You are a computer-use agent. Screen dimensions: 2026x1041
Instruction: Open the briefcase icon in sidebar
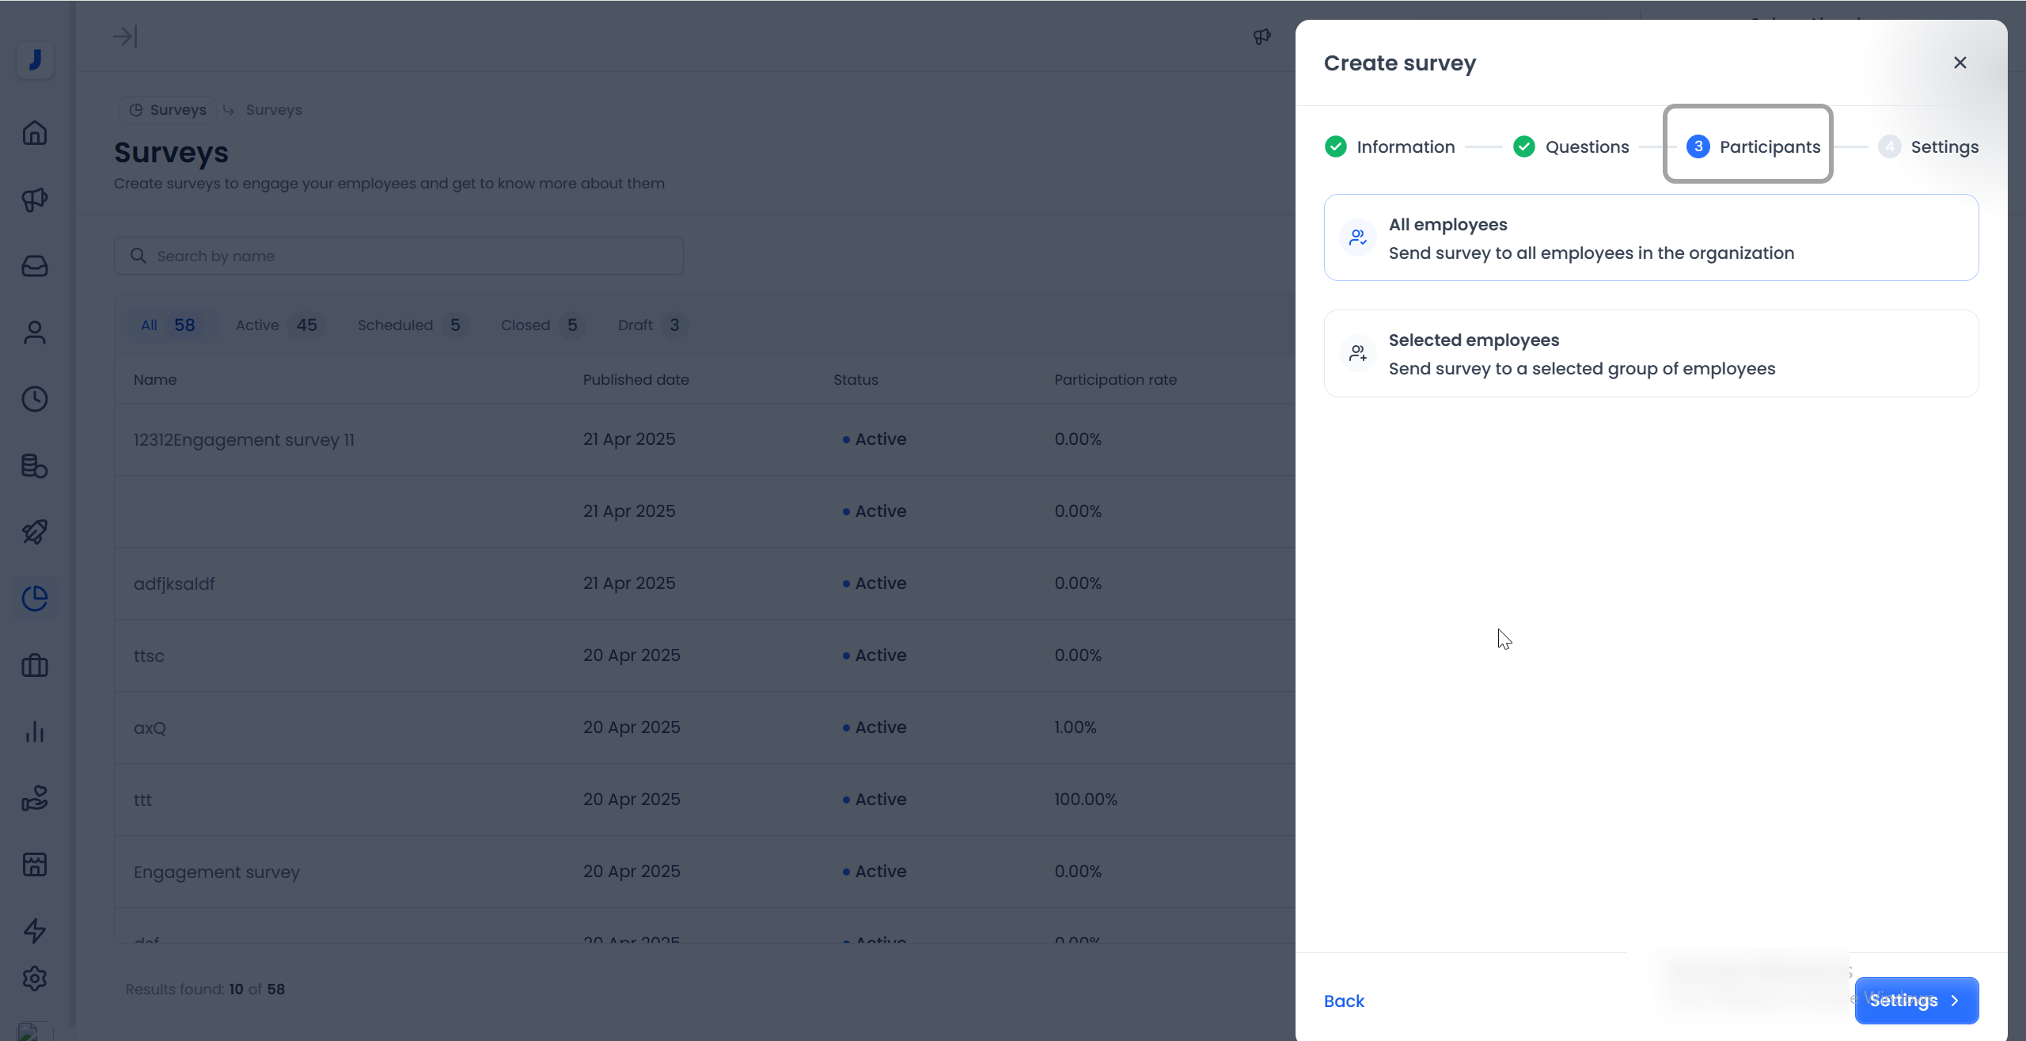coord(34,665)
